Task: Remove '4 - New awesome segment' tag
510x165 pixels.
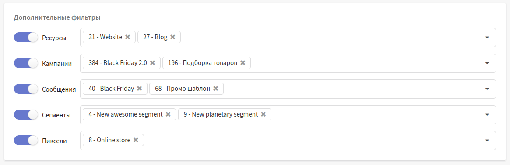Action: pos(168,114)
